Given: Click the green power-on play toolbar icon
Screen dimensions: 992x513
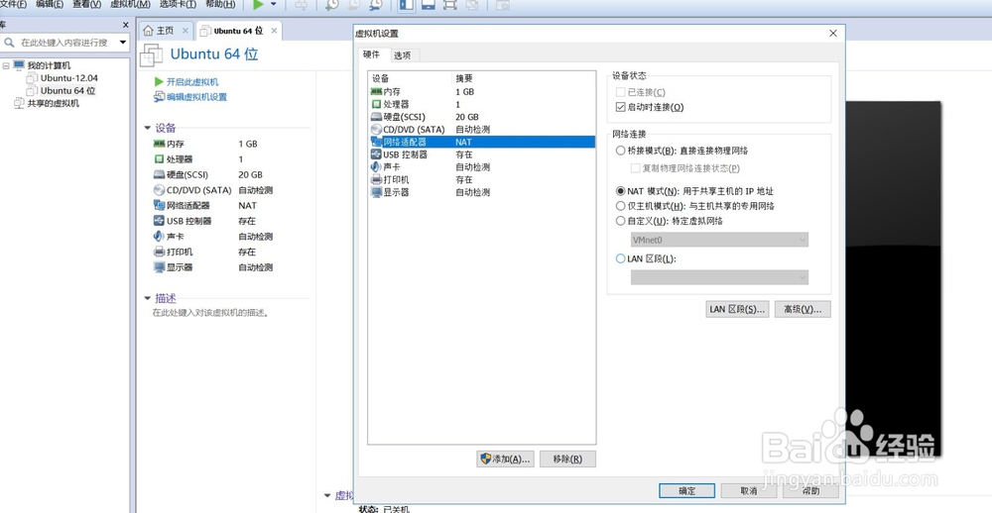Looking at the screenshot, I should tap(258, 4).
